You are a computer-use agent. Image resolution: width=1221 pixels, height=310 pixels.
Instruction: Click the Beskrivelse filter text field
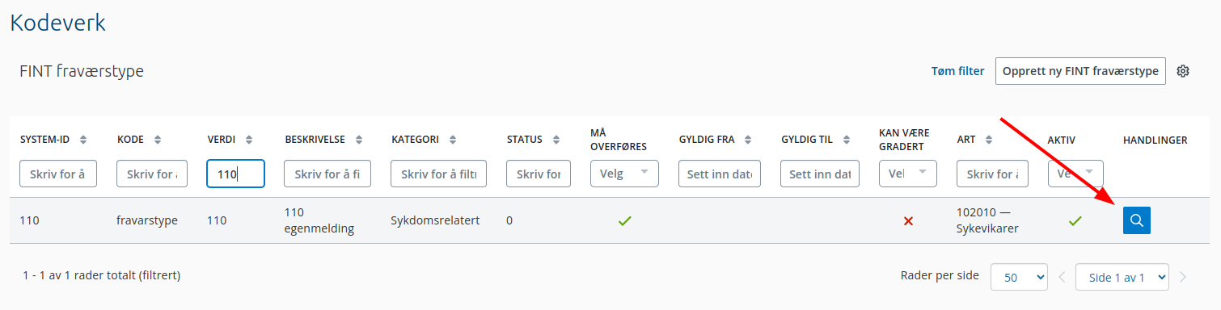327,174
